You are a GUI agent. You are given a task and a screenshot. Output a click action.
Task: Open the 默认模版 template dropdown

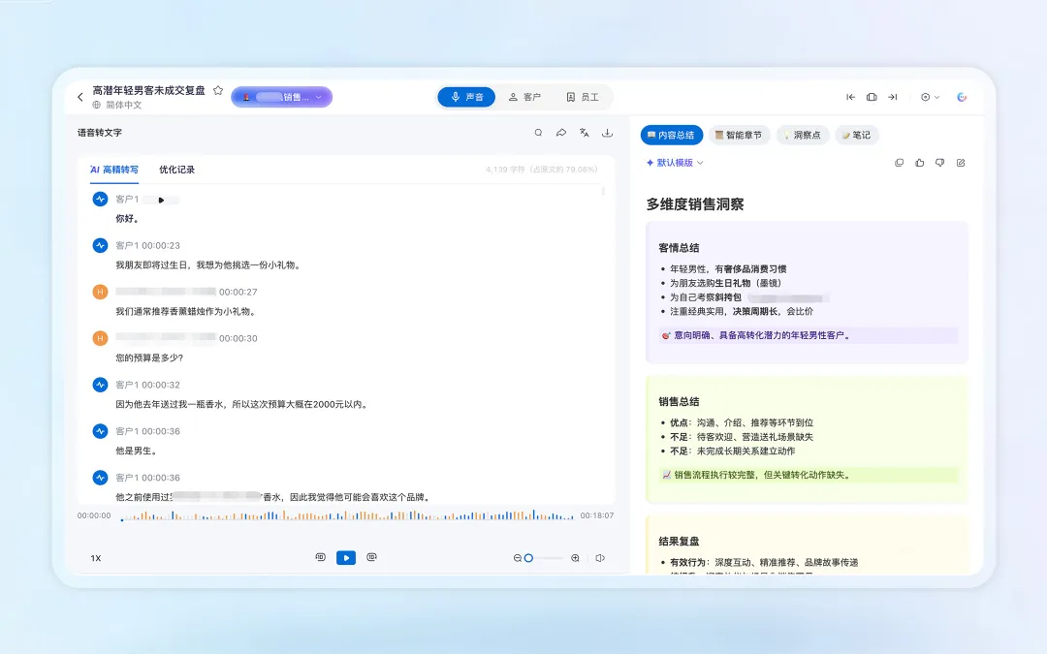(673, 164)
